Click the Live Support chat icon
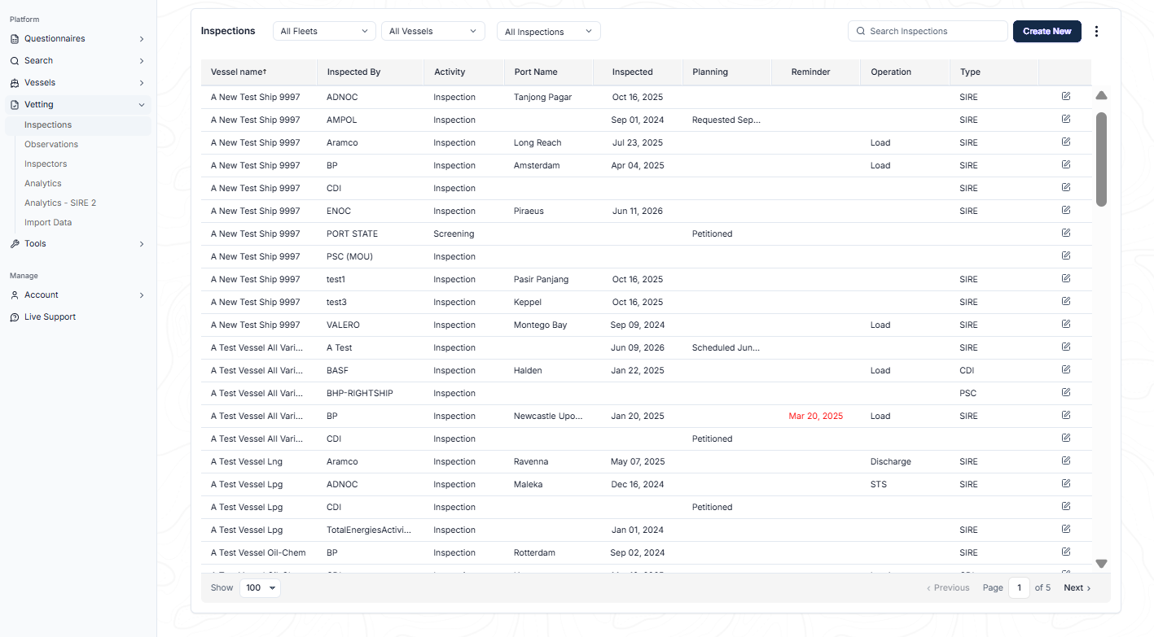Image resolution: width=1154 pixels, height=637 pixels. tap(15, 317)
